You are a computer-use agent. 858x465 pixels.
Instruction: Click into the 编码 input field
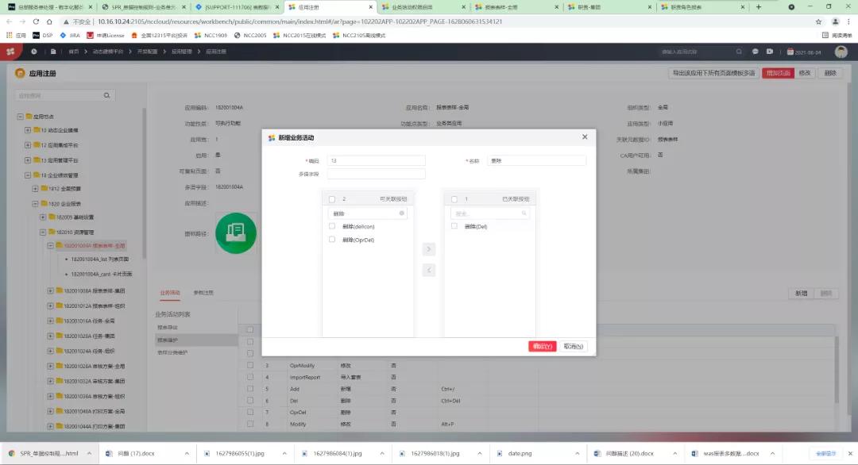[375, 160]
